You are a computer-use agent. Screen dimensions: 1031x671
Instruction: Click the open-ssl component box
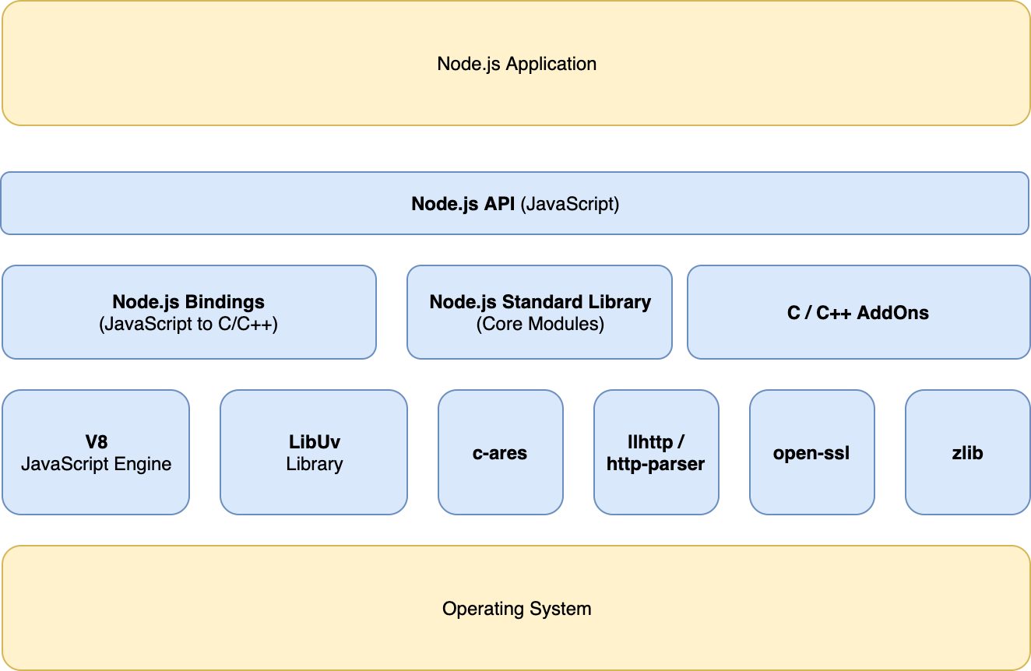812,451
